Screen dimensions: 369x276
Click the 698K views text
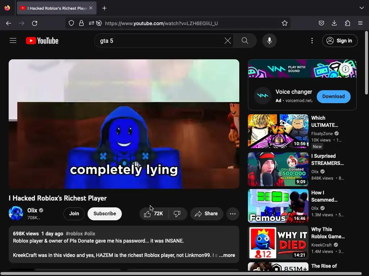click(26, 234)
